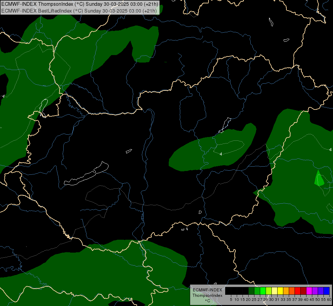The width and height of the screenshot is (333, 306).
Task: Pick the yellow-green 29–30 legend swatch
Action: pos(269,291)
